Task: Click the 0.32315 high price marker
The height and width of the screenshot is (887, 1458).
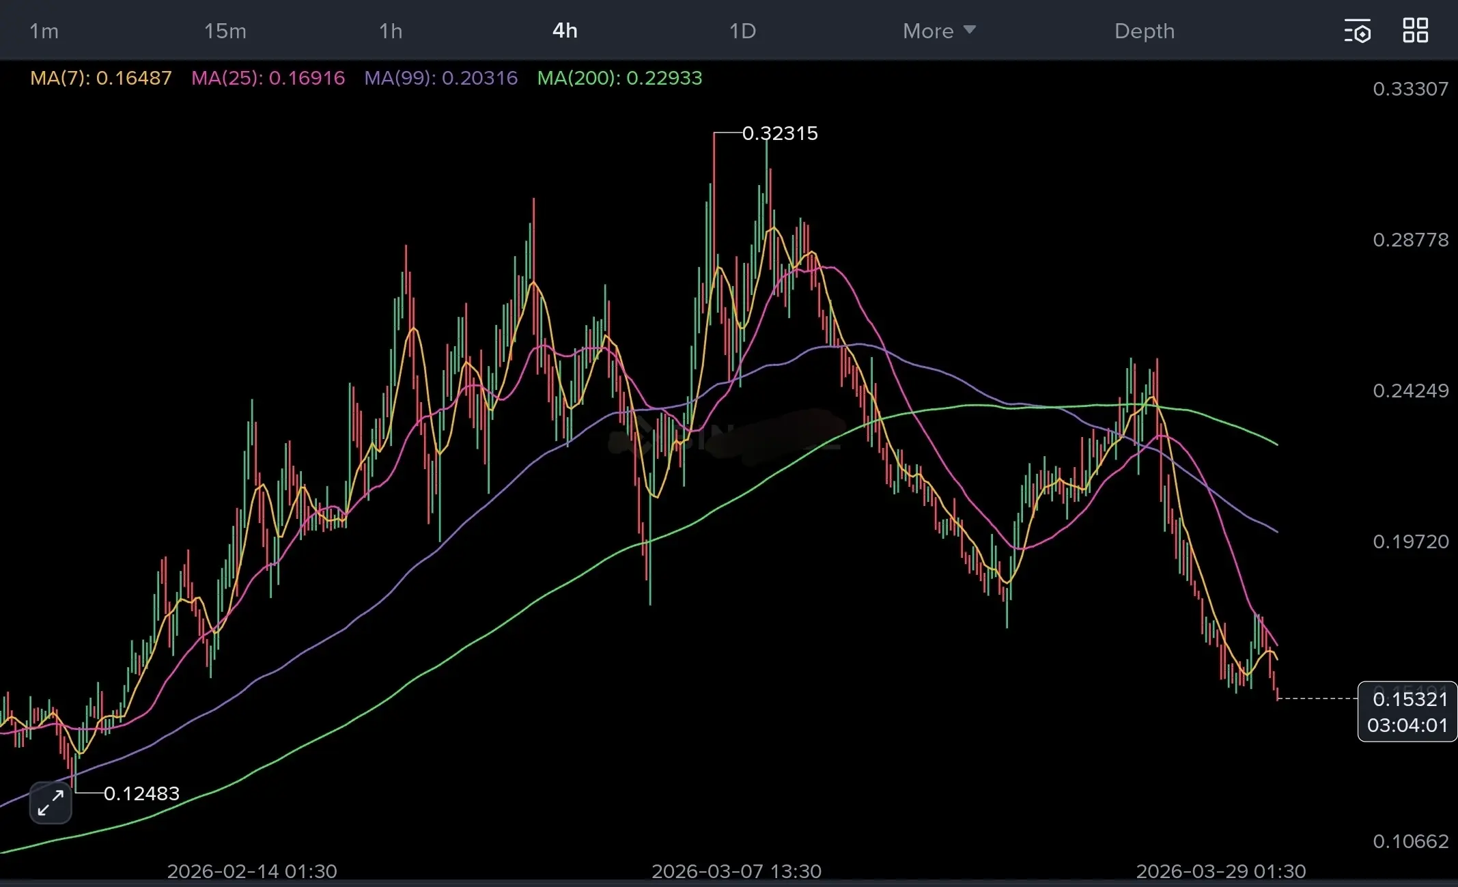Action: 779,133
